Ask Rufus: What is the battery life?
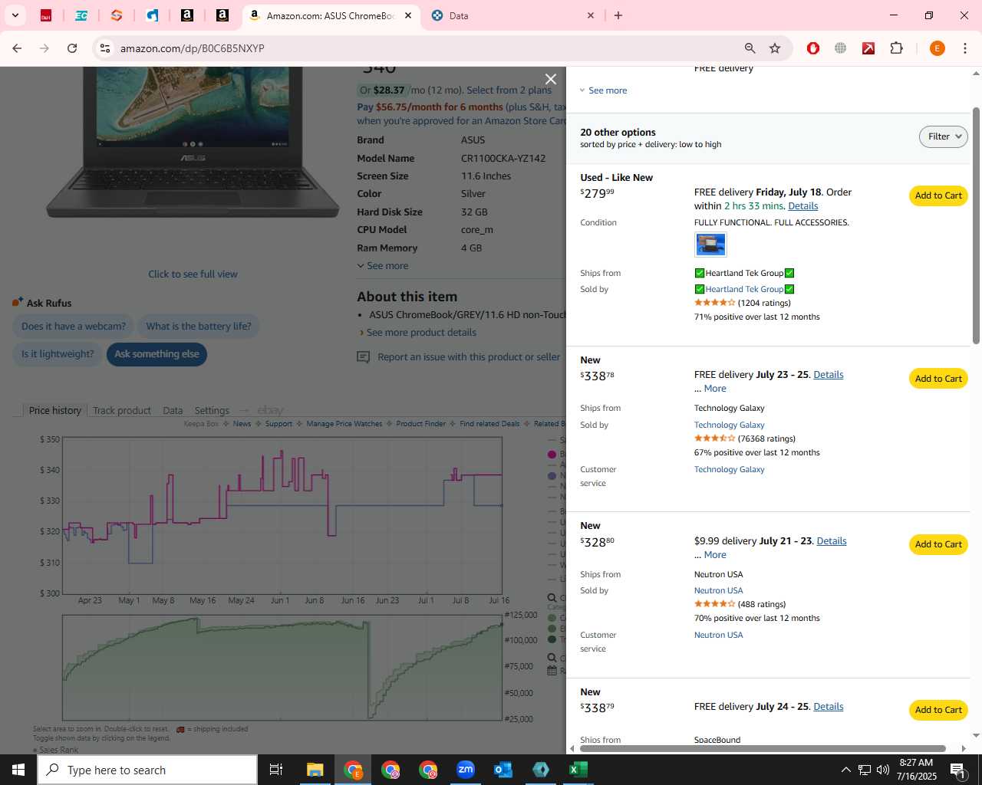This screenshot has width=982, height=785. (199, 327)
